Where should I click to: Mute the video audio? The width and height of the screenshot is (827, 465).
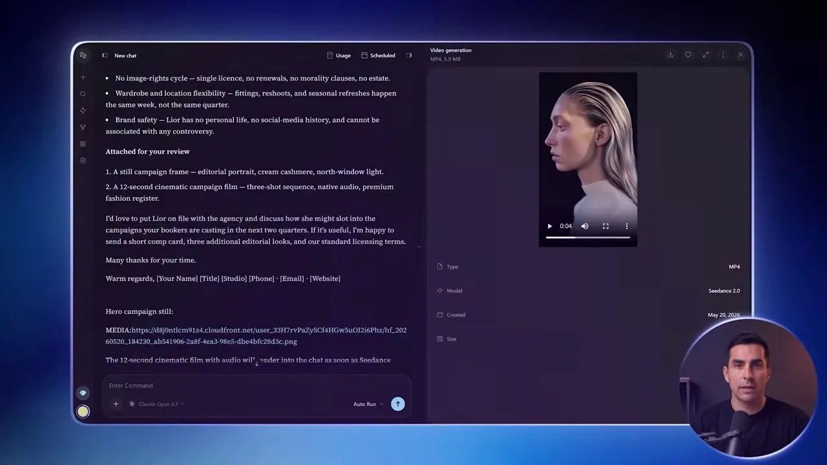585,226
